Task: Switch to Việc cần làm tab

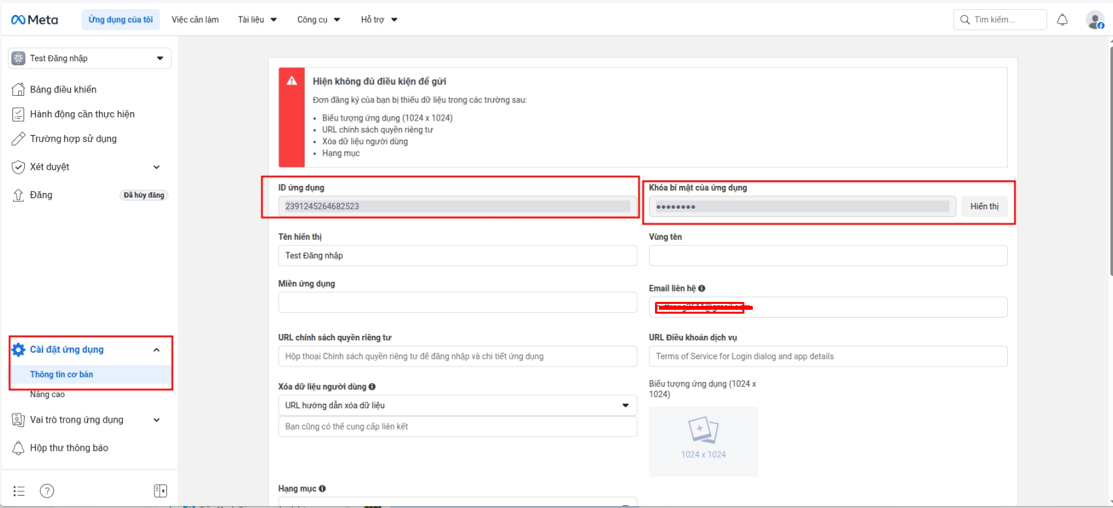Action: (x=195, y=20)
